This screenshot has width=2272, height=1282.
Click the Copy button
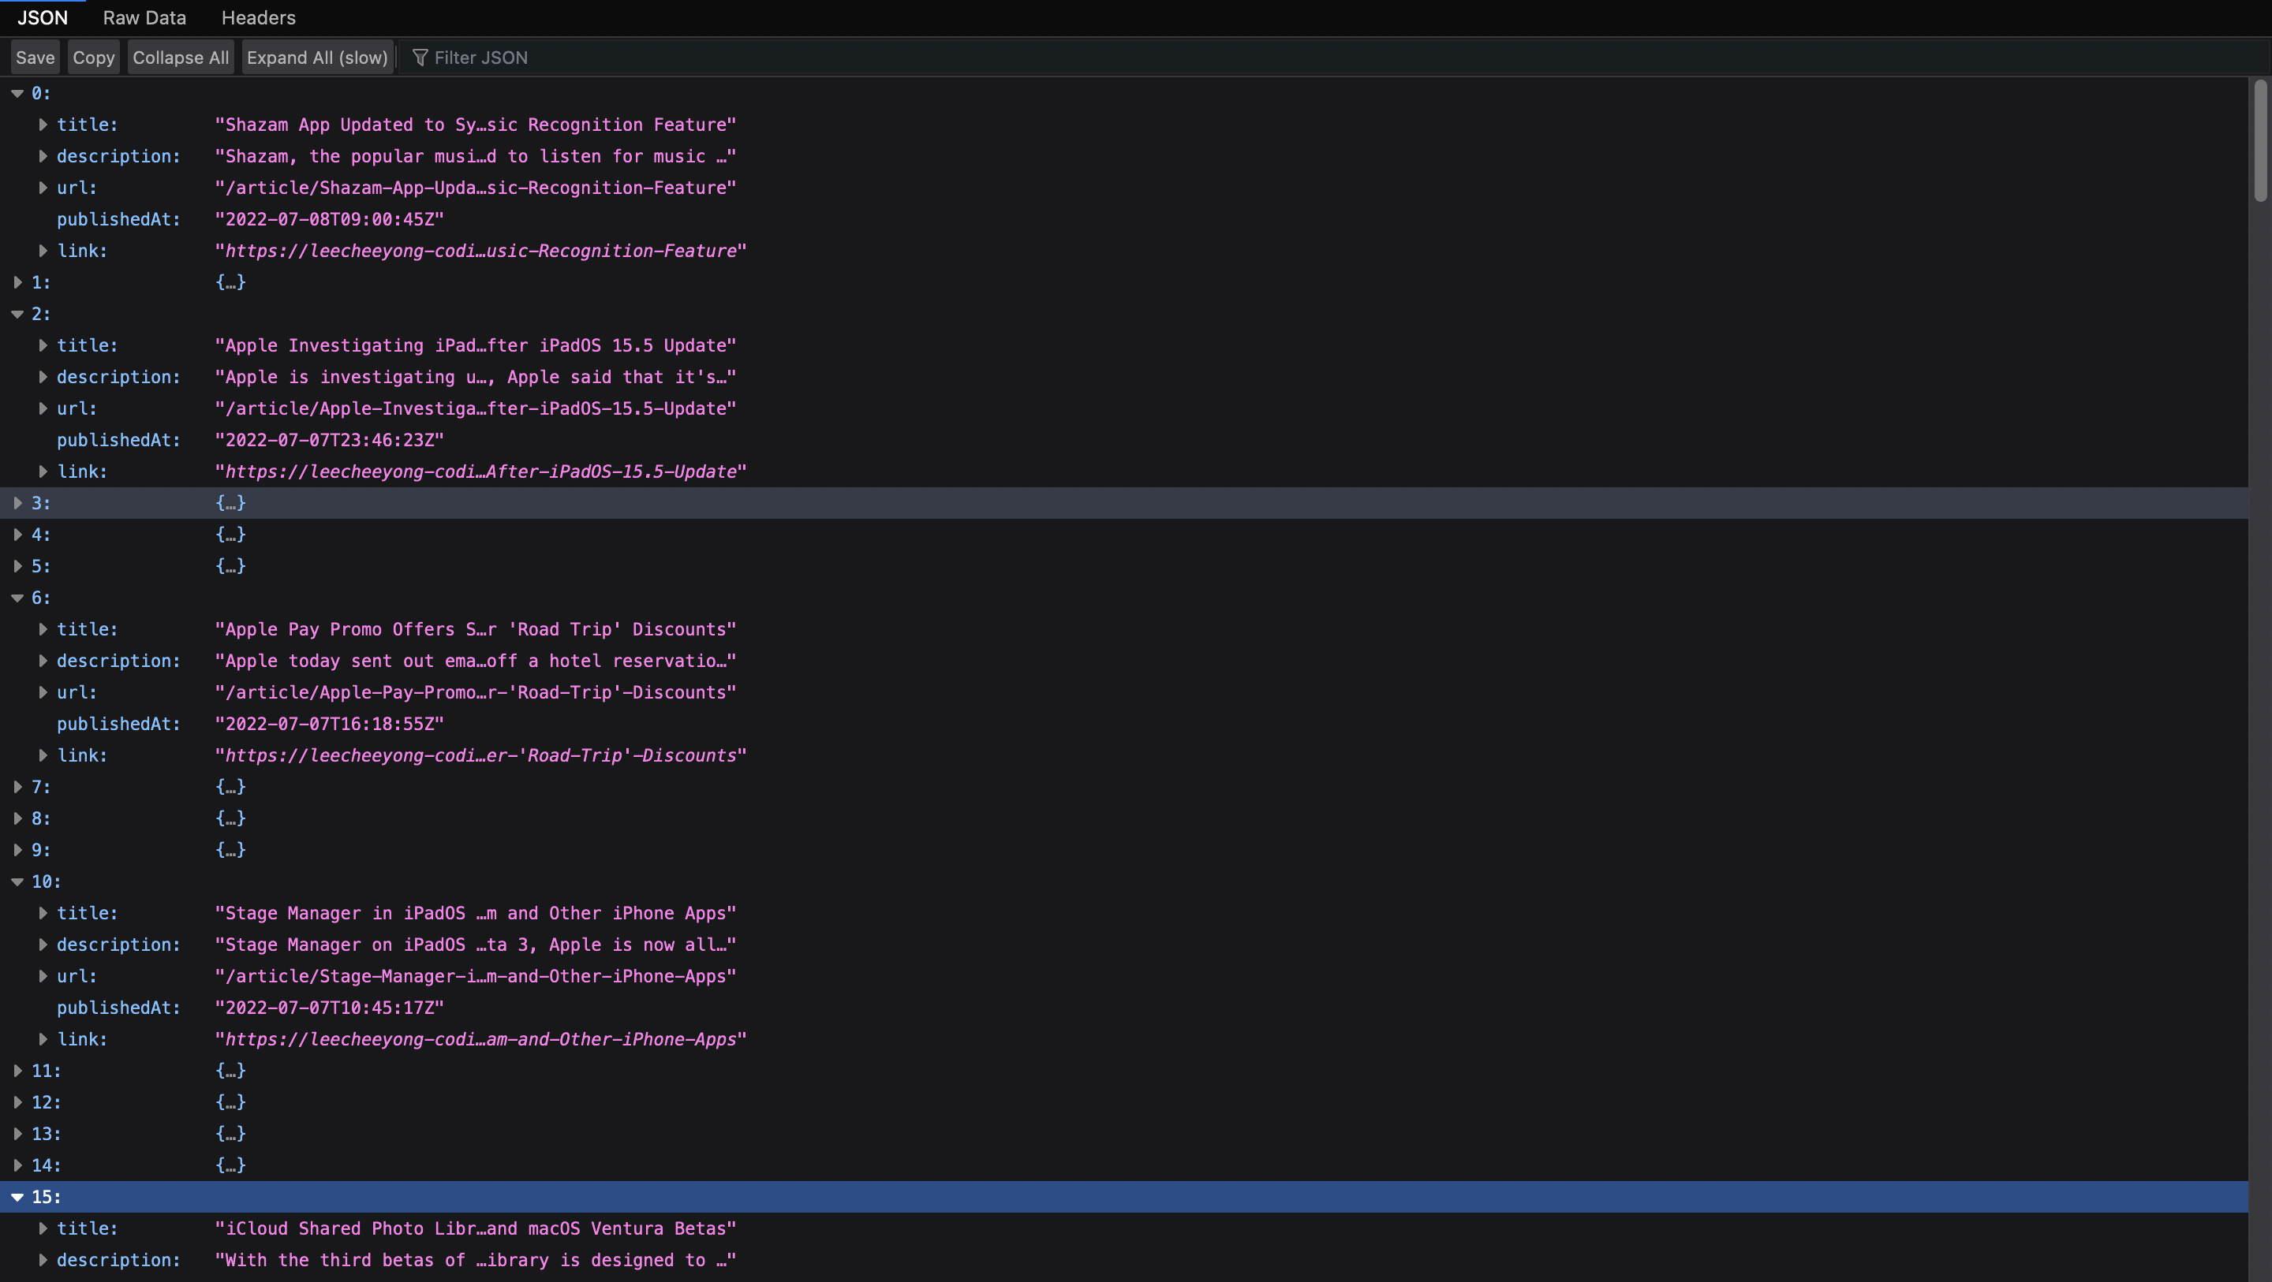94,58
